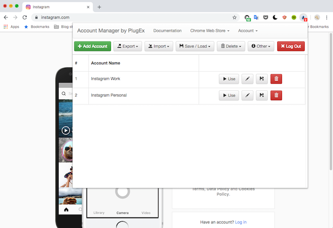
Task: Click the instagram.com address bar
Action: click(135, 17)
